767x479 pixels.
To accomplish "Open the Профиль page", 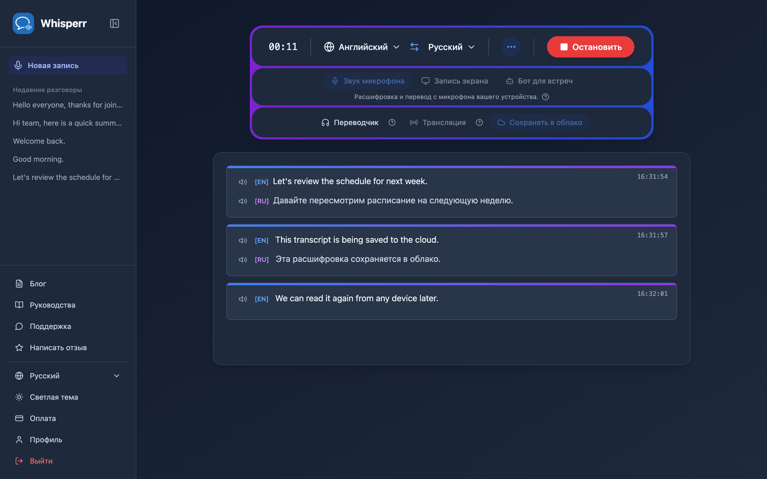I will tap(68, 440).
